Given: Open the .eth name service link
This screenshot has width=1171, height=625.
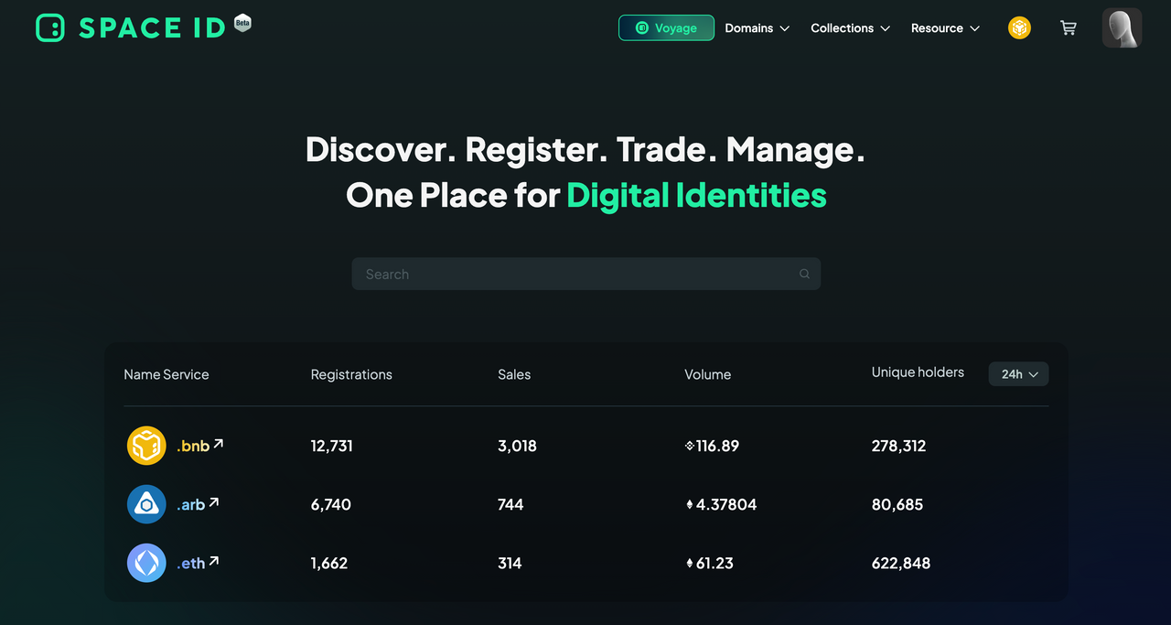Looking at the screenshot, I should pyautogui.click(x=198, y=563).
